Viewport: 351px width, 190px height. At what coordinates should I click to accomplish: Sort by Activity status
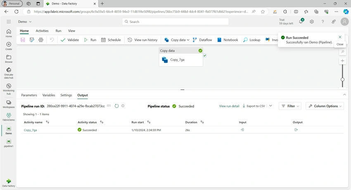tap(102, 122)
